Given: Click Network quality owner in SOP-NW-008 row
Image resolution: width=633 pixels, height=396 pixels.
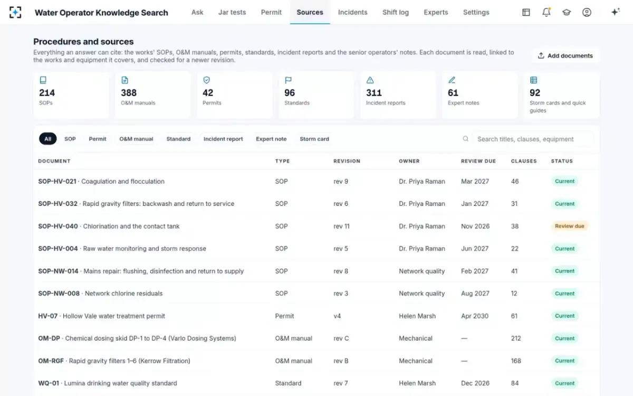Looking at the screenshot, I should click(421, 294).
